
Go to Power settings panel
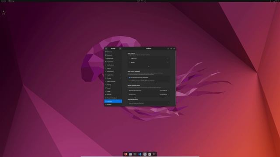(113, 91)
